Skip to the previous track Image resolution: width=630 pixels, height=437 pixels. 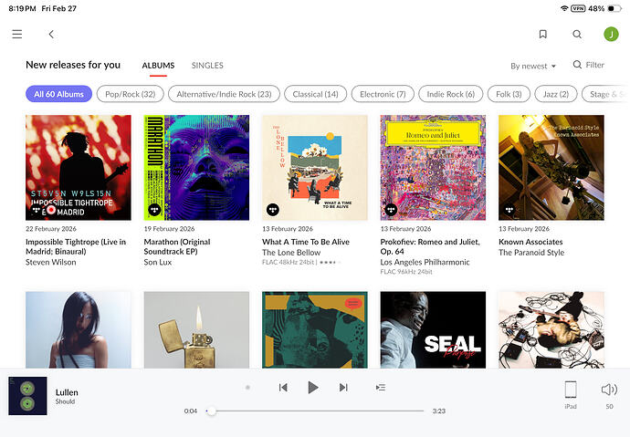tap(283, 388)
